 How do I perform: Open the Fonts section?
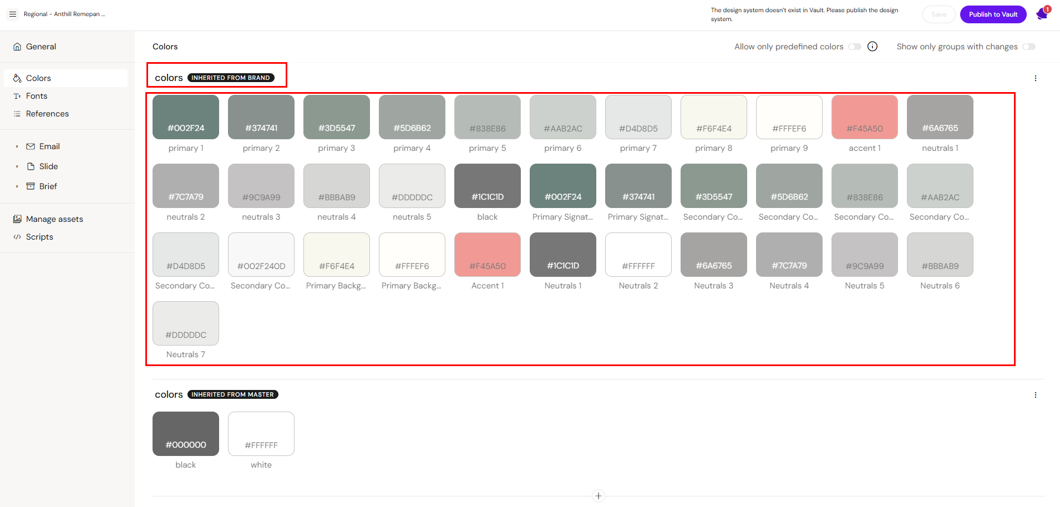tap(37, 96)
